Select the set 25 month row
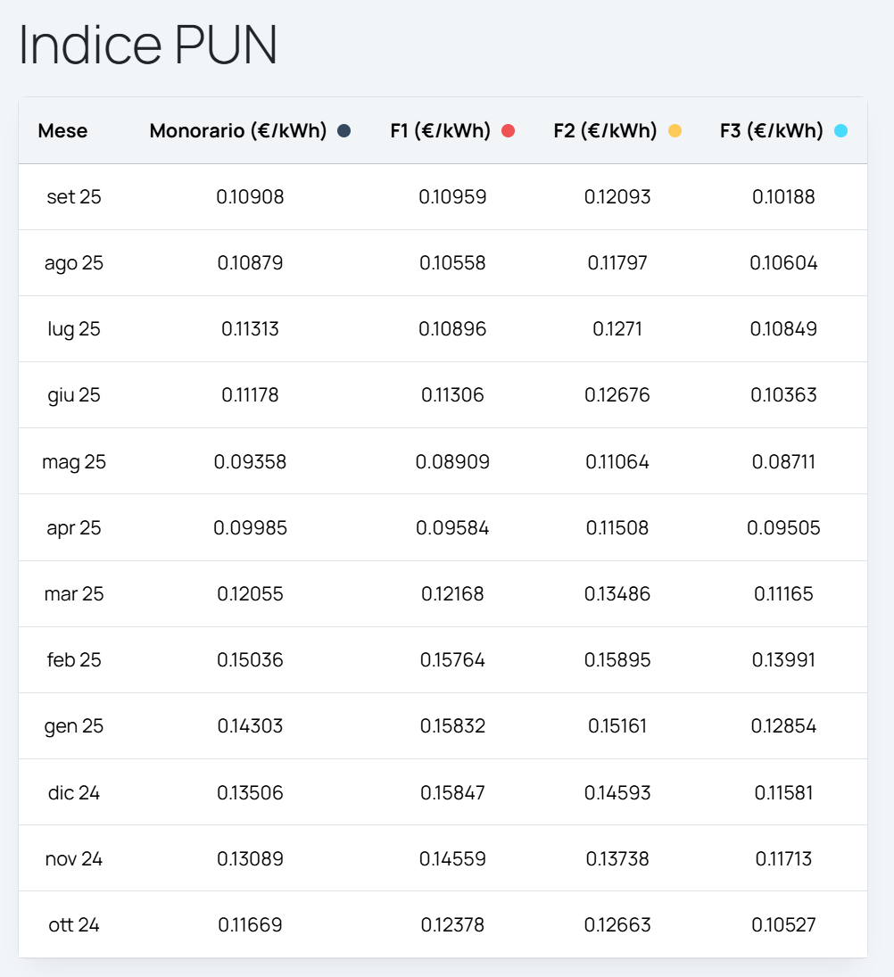894x977 pixels. 74,197
